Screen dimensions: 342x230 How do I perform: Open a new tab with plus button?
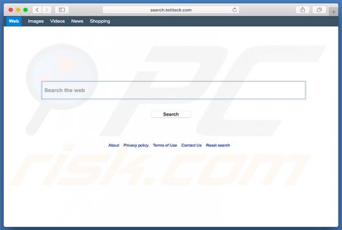[x=333, y=12]
